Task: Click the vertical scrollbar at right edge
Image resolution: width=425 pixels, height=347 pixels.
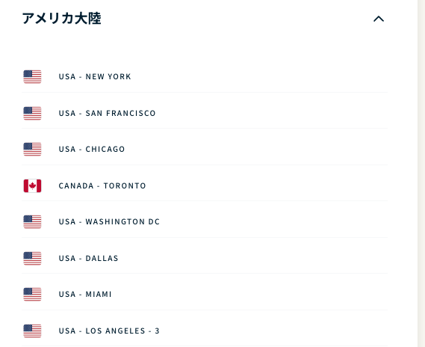Action: (421, 173)
